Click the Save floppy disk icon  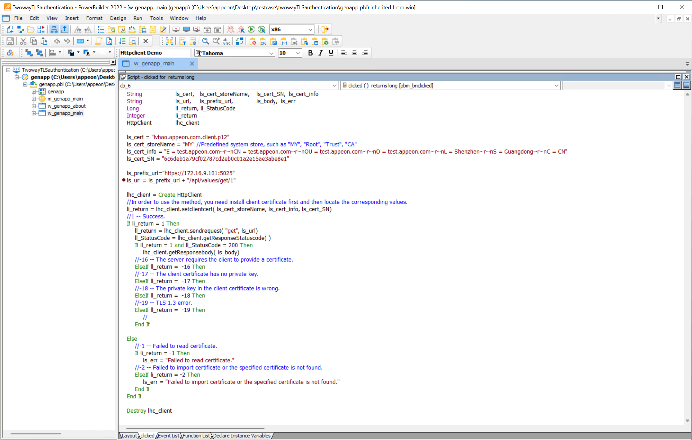click(10, 41)
